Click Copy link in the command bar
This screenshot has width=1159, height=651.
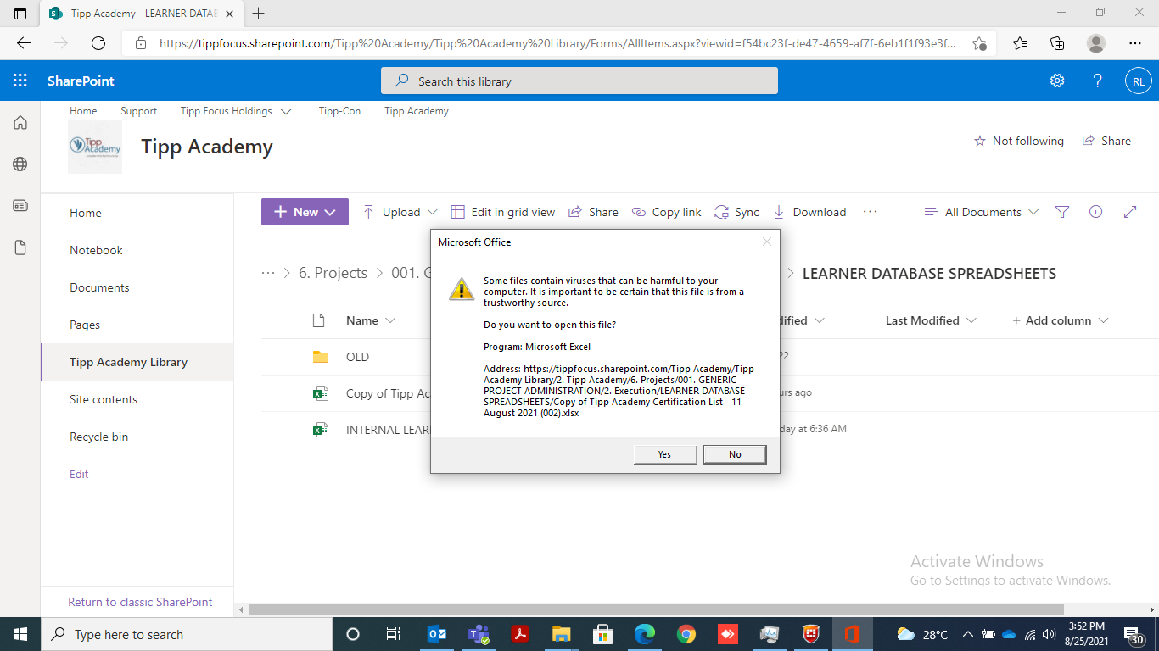[666, 212]
